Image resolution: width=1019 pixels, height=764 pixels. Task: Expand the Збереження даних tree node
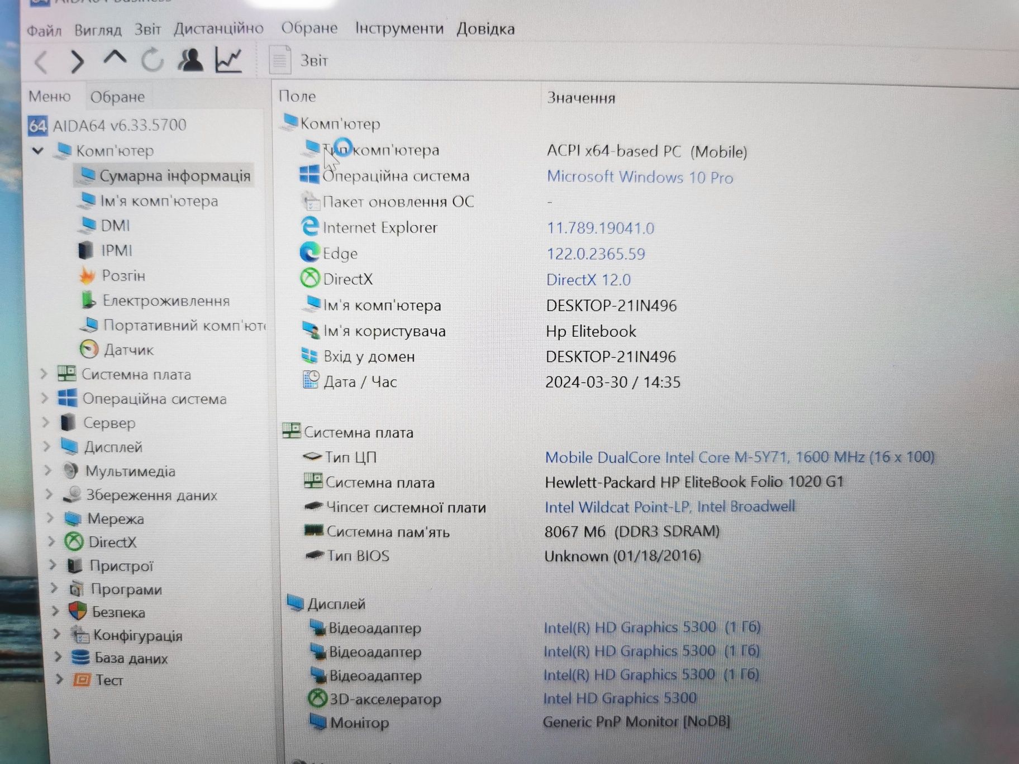(x=49, y=494)
